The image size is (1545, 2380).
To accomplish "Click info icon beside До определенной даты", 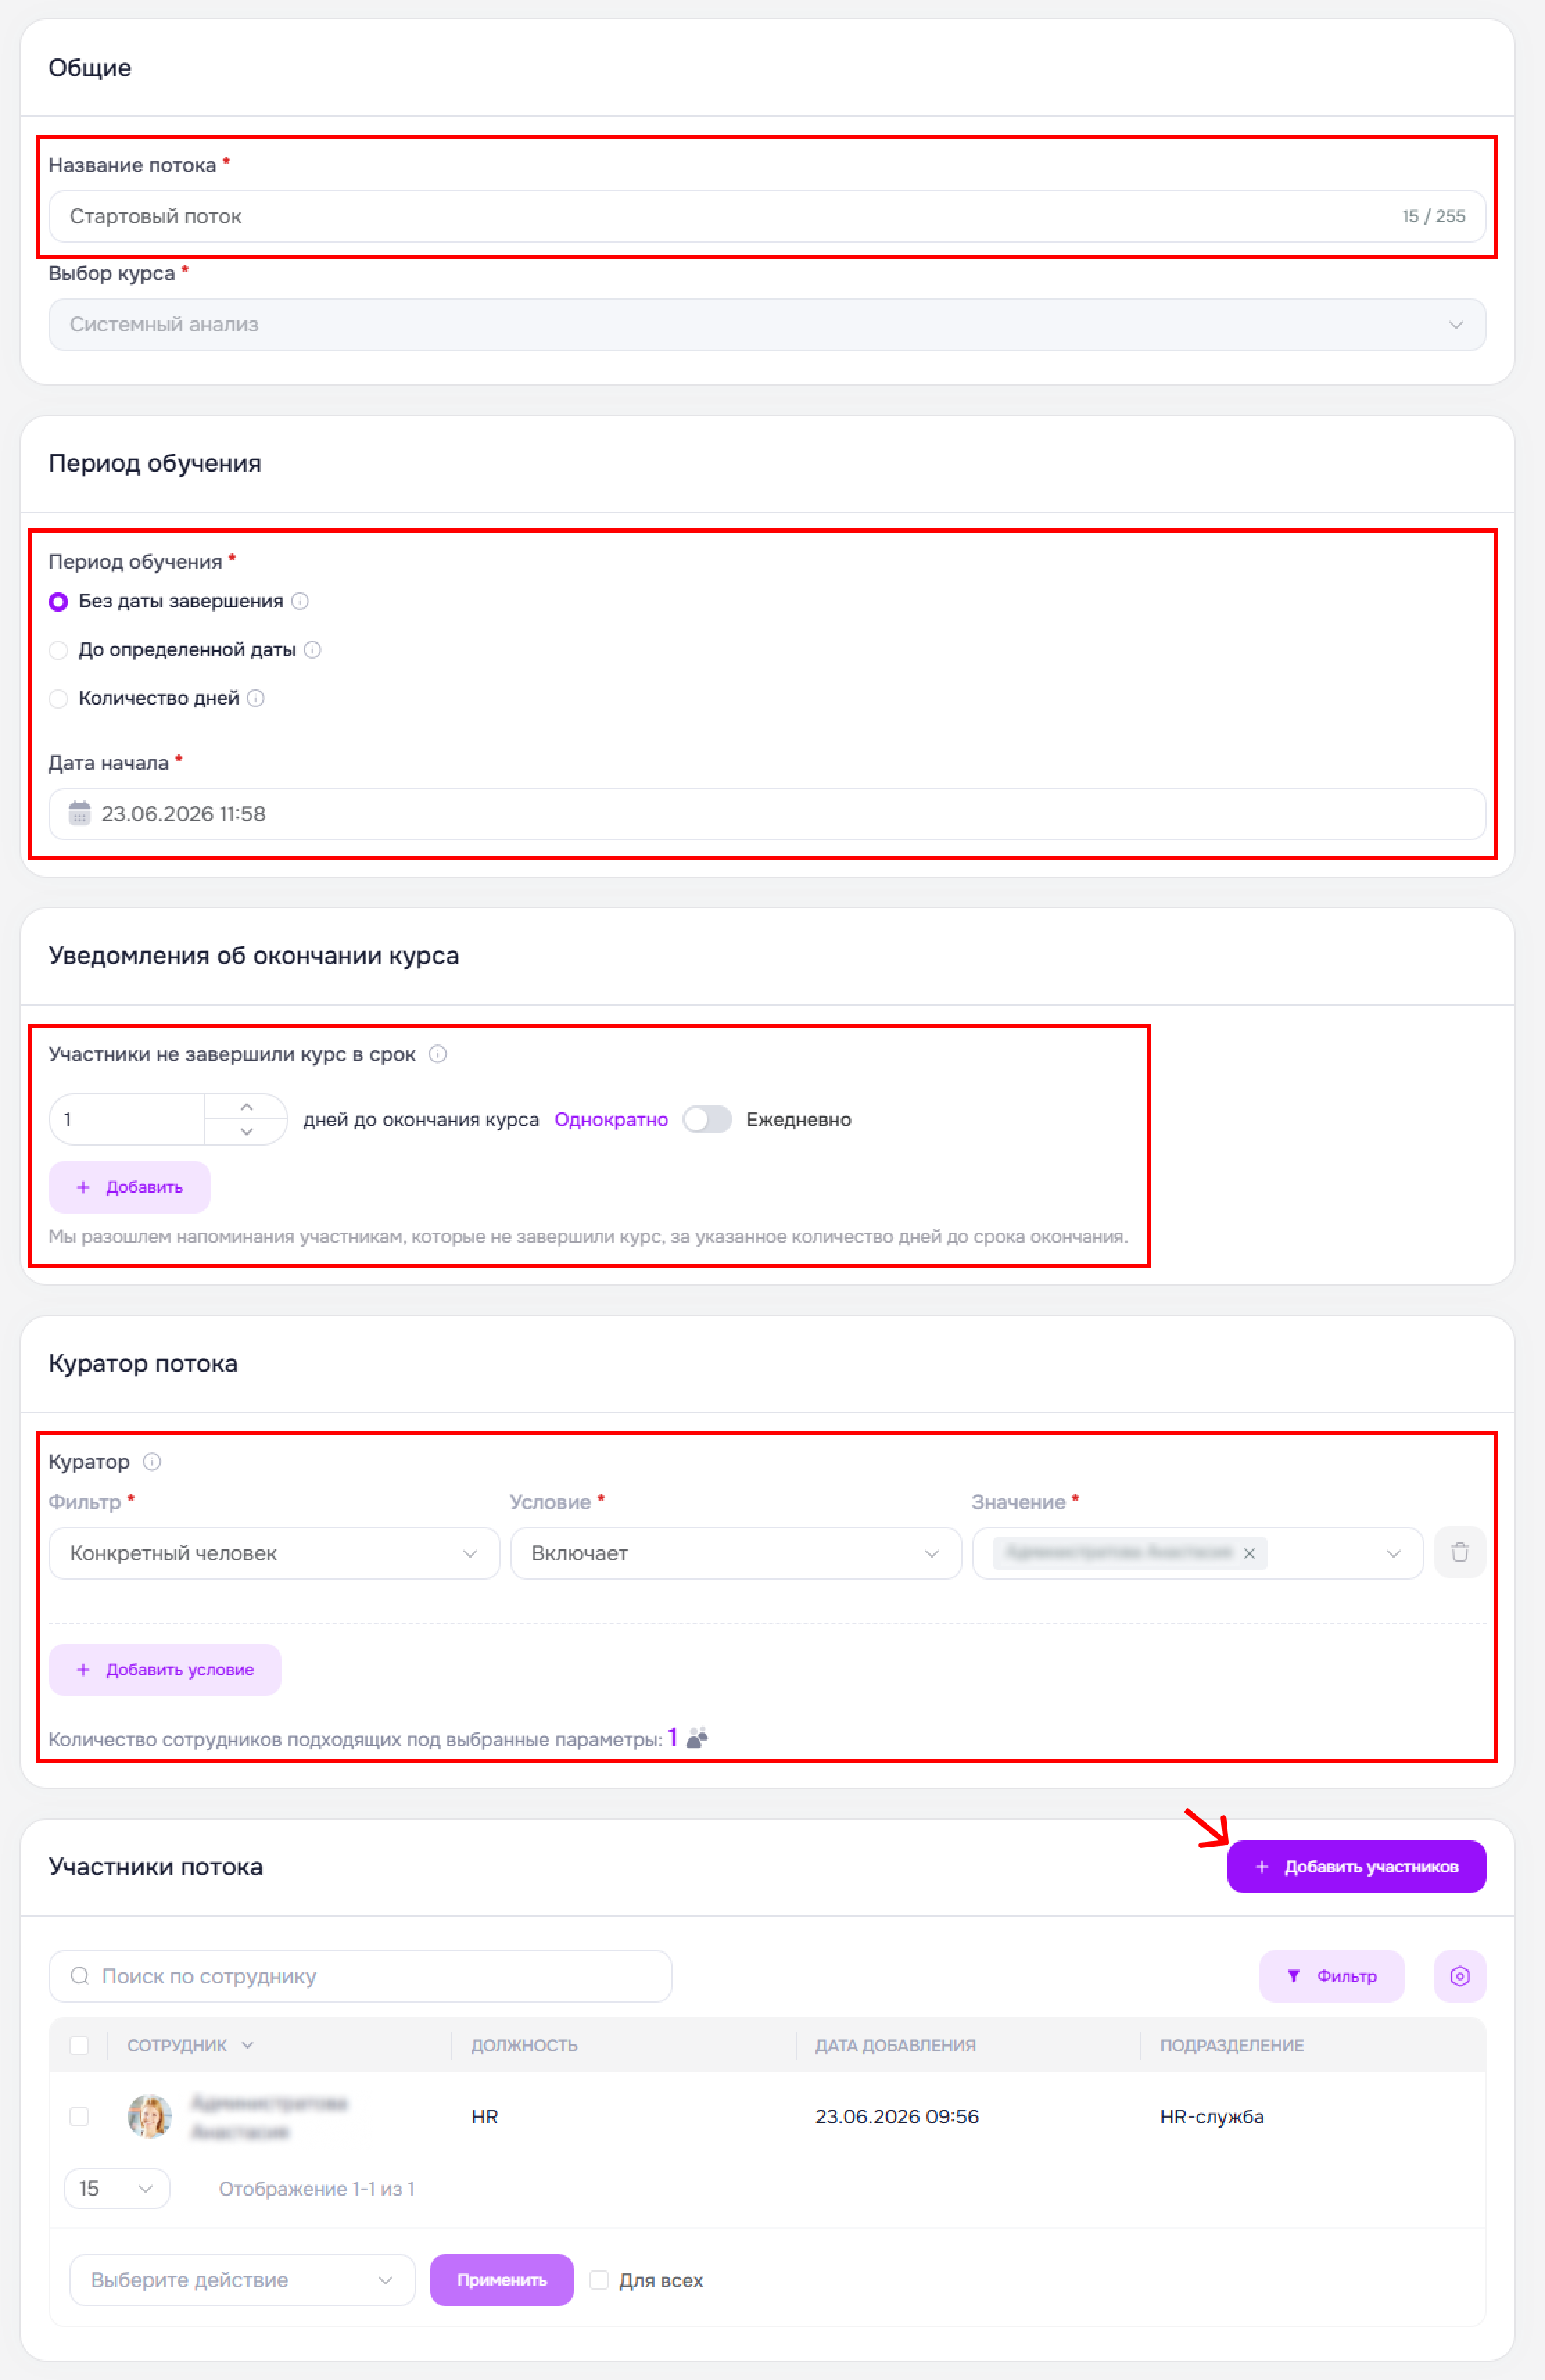I will [312, 650].
